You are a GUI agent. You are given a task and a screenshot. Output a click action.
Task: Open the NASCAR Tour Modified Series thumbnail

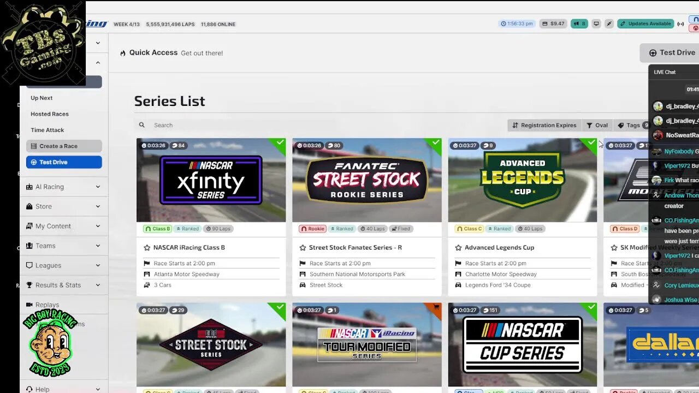tap(367, 344)
